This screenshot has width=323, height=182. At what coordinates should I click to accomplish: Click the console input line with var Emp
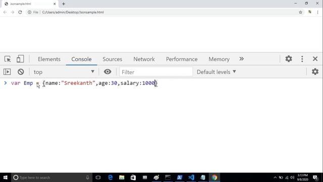tap(84, 83)
